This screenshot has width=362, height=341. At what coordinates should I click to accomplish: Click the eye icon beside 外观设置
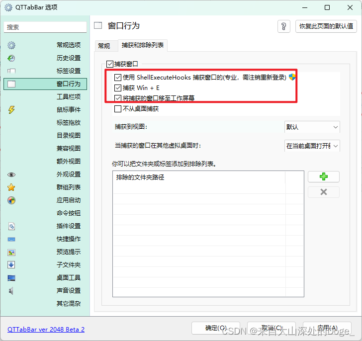click(11, 174)
